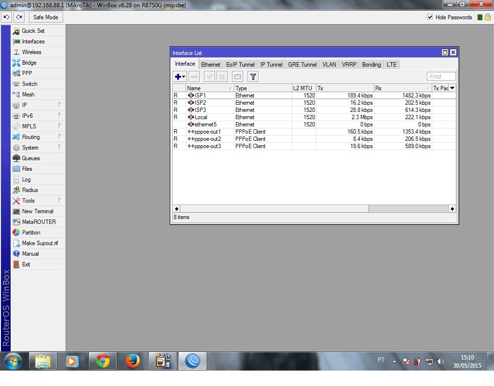Expand the System submenu arrow
The image size is (494, 386).
point(60,147)
